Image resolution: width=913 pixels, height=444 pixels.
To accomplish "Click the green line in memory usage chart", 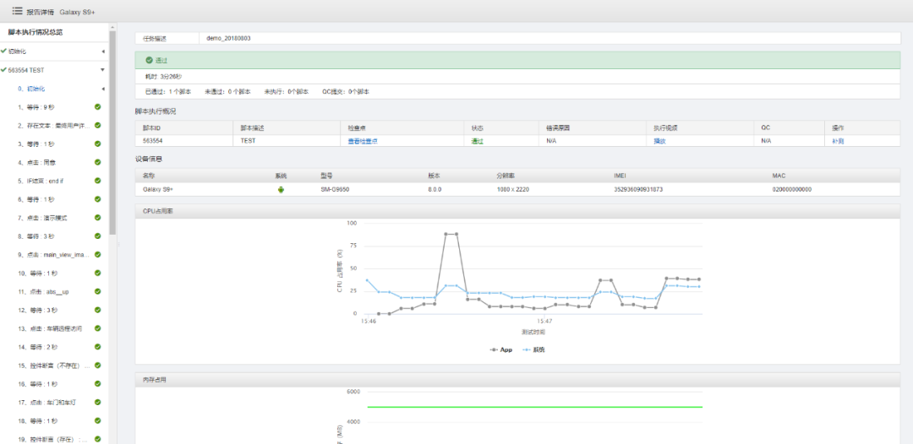I will (x=534, y=407).
